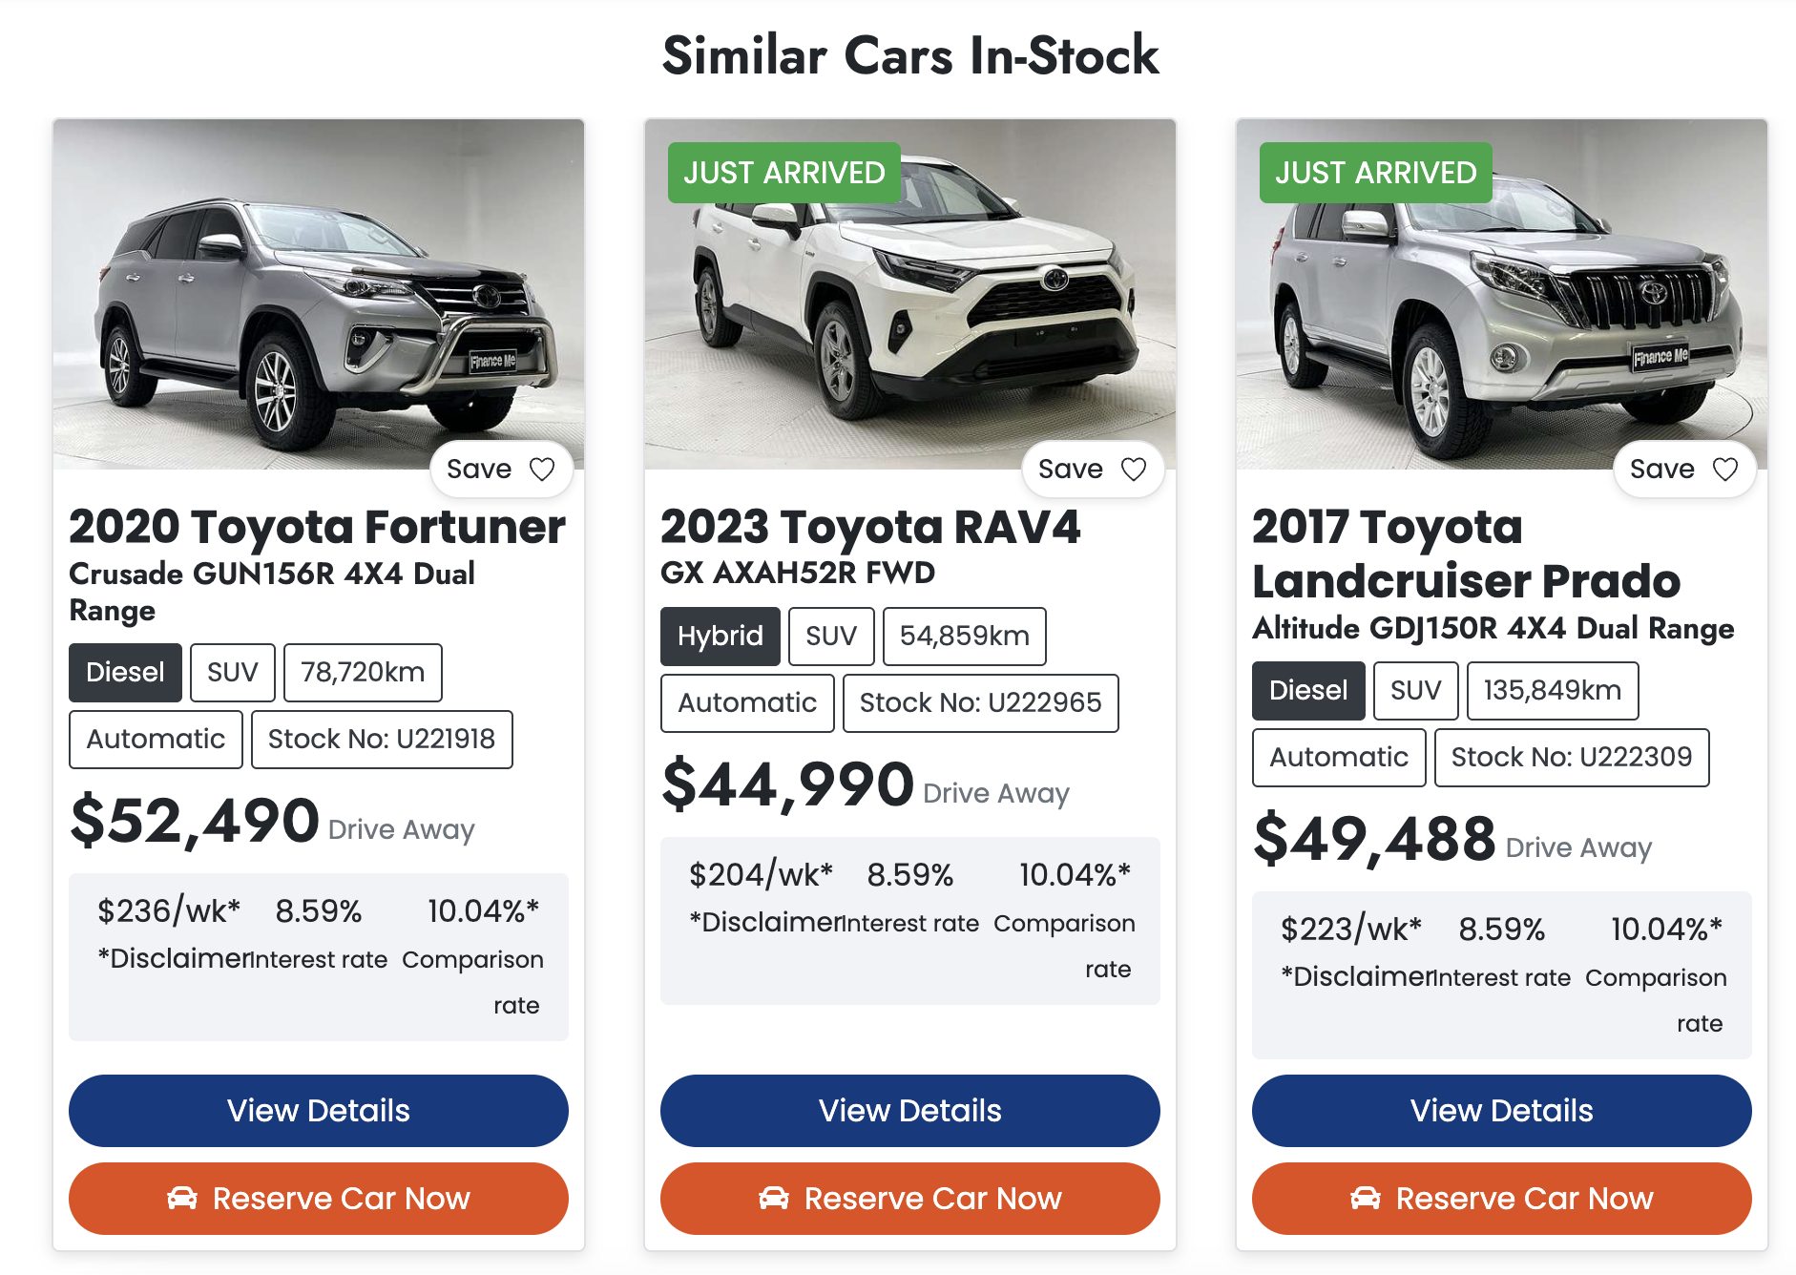Click the 2020 Toyota Fortuner title
This screenshot has height=1275, width=1796.
point(317,527)
